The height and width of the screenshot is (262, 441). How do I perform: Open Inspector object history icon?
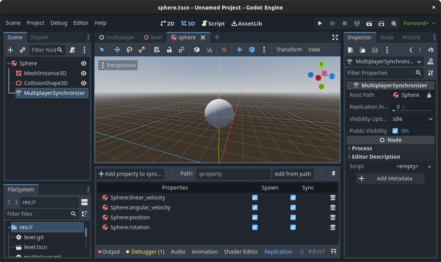click(431, 50)
